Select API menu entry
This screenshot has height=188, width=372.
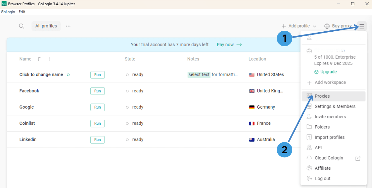[333, 147]
